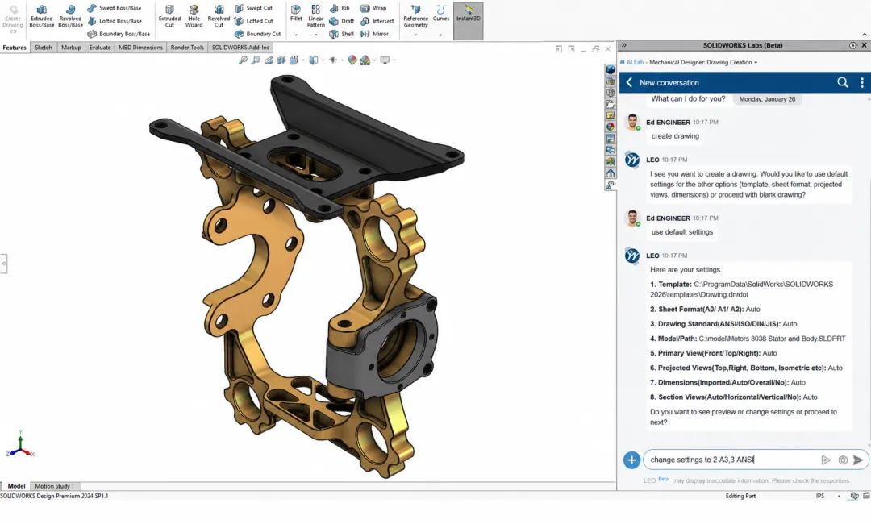Create a Linear Pattern

click(x=315, y=16)
